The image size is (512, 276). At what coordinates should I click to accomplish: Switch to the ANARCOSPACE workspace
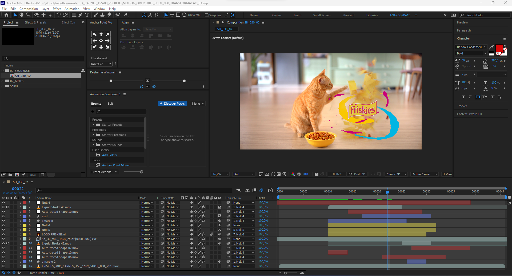tap(400, 15)
